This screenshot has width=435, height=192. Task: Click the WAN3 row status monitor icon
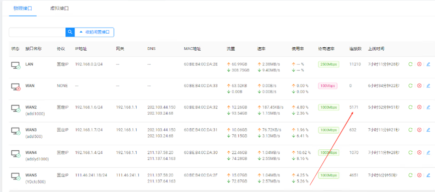pyautogui.click(x=16, y=131)
